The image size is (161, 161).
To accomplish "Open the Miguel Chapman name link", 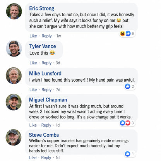I will pos(48,100).
